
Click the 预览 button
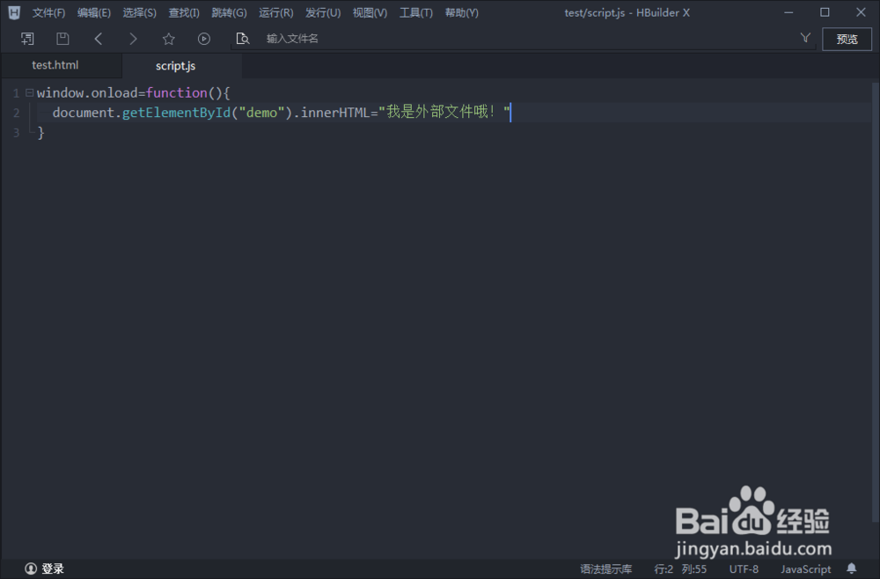click(847, 38)
